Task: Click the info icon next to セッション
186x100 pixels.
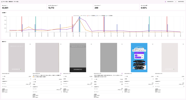Action: coord(7,6)
